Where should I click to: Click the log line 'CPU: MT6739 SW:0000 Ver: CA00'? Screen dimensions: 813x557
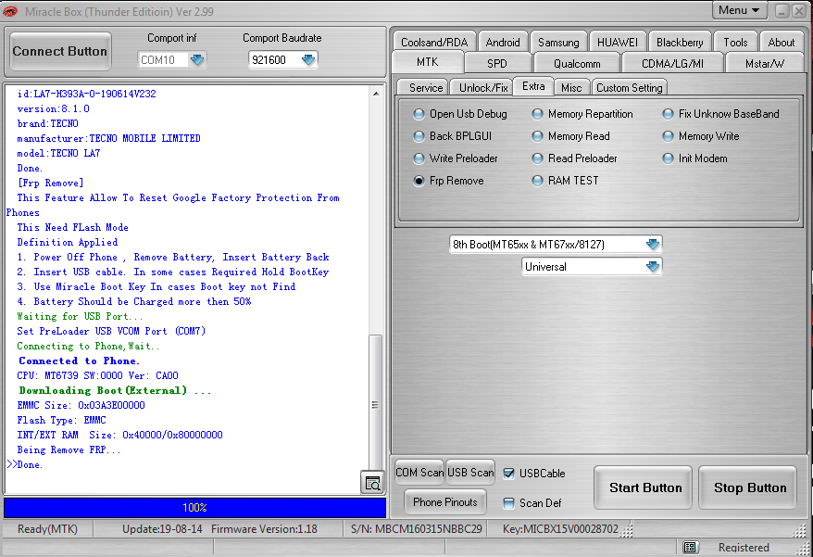pos(97,375)
